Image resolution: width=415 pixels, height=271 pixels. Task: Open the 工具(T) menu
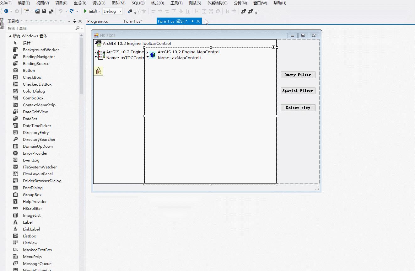[x=176, y=3]
